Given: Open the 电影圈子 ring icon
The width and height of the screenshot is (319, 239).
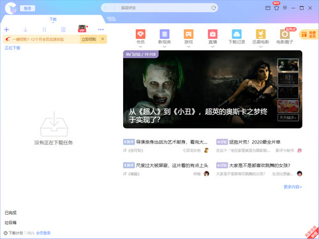Looking at the screenshot, I should tap(285, 34).
